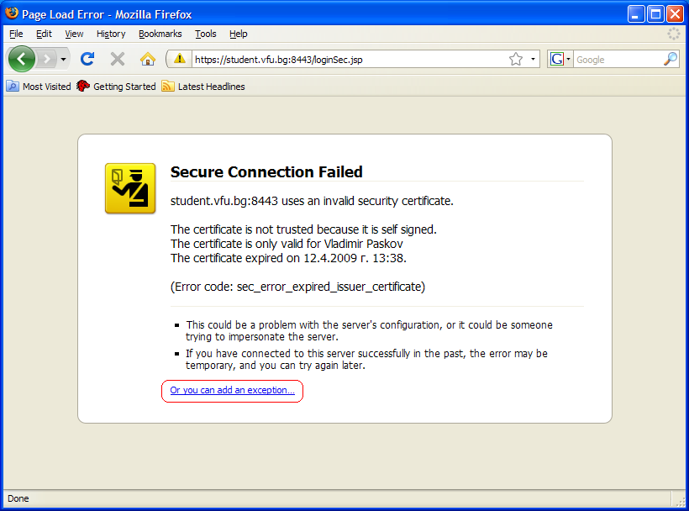Maximize the Firefox window

(655, 14)
